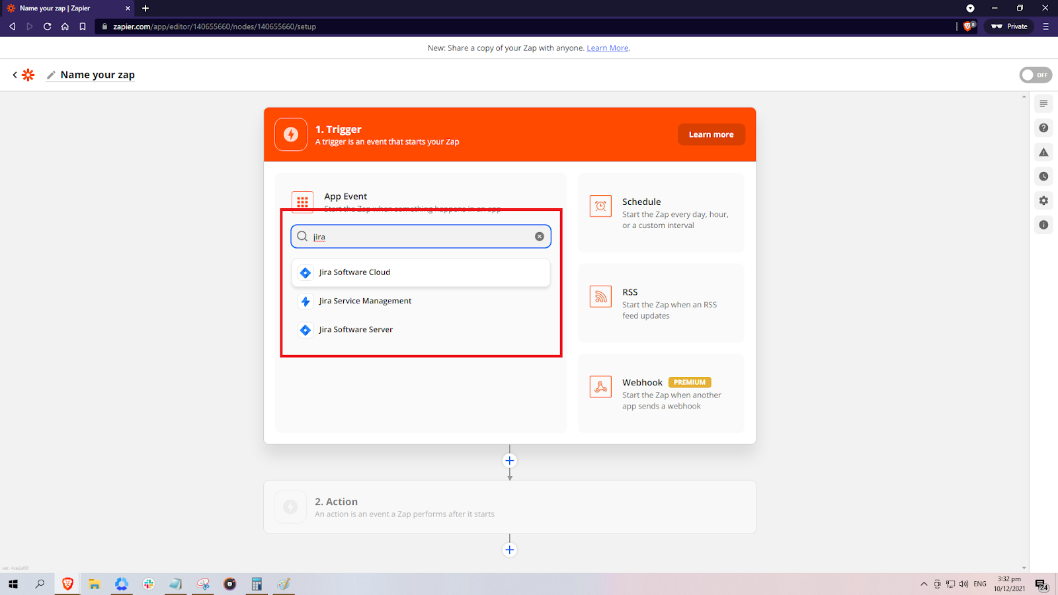Focus the app search field containing 'jira'
Screen dimensions: 1058x595
coord(421,237)
